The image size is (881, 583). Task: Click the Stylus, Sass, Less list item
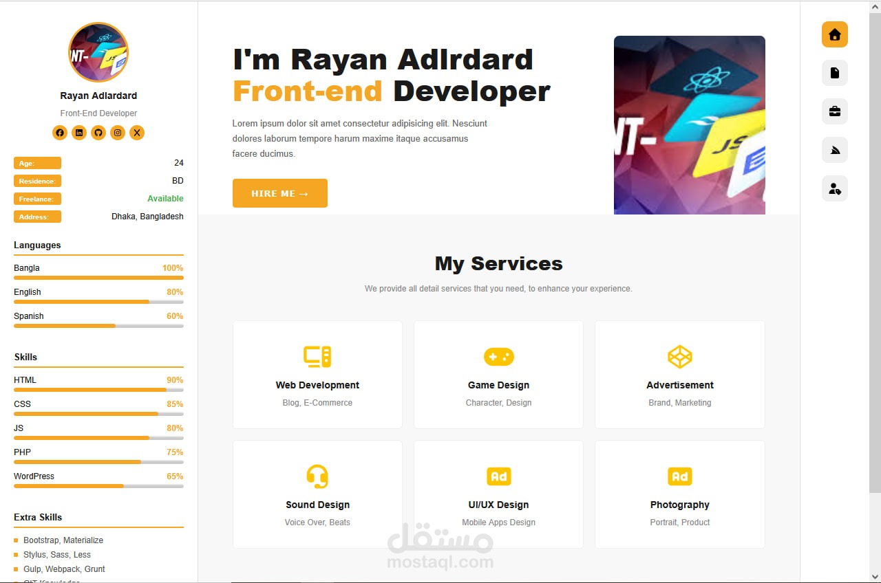(x=57, y=555)
